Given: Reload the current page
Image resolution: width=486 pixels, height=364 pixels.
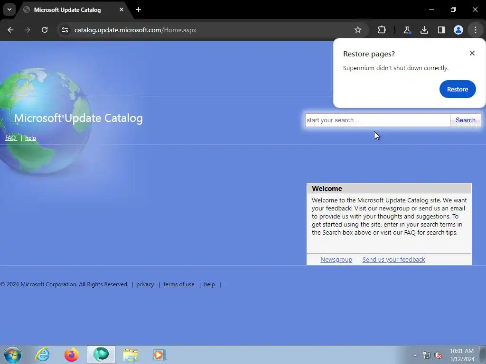Looking at the screenshot, I should (x=45, y=30).
